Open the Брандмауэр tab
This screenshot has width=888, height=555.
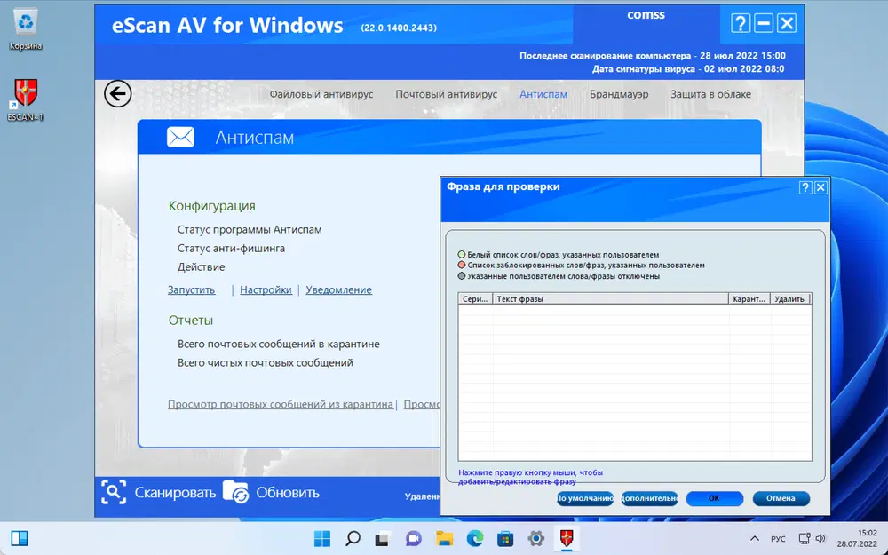coord(619,94)
